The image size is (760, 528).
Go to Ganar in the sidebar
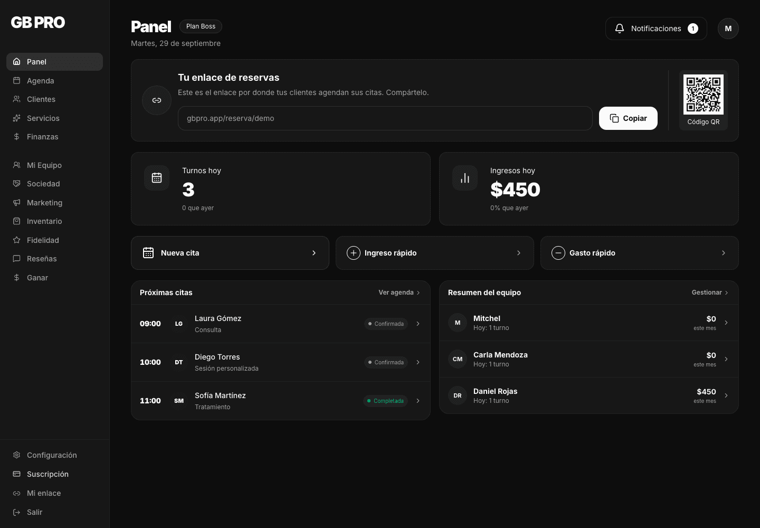(x=54, y=278)
